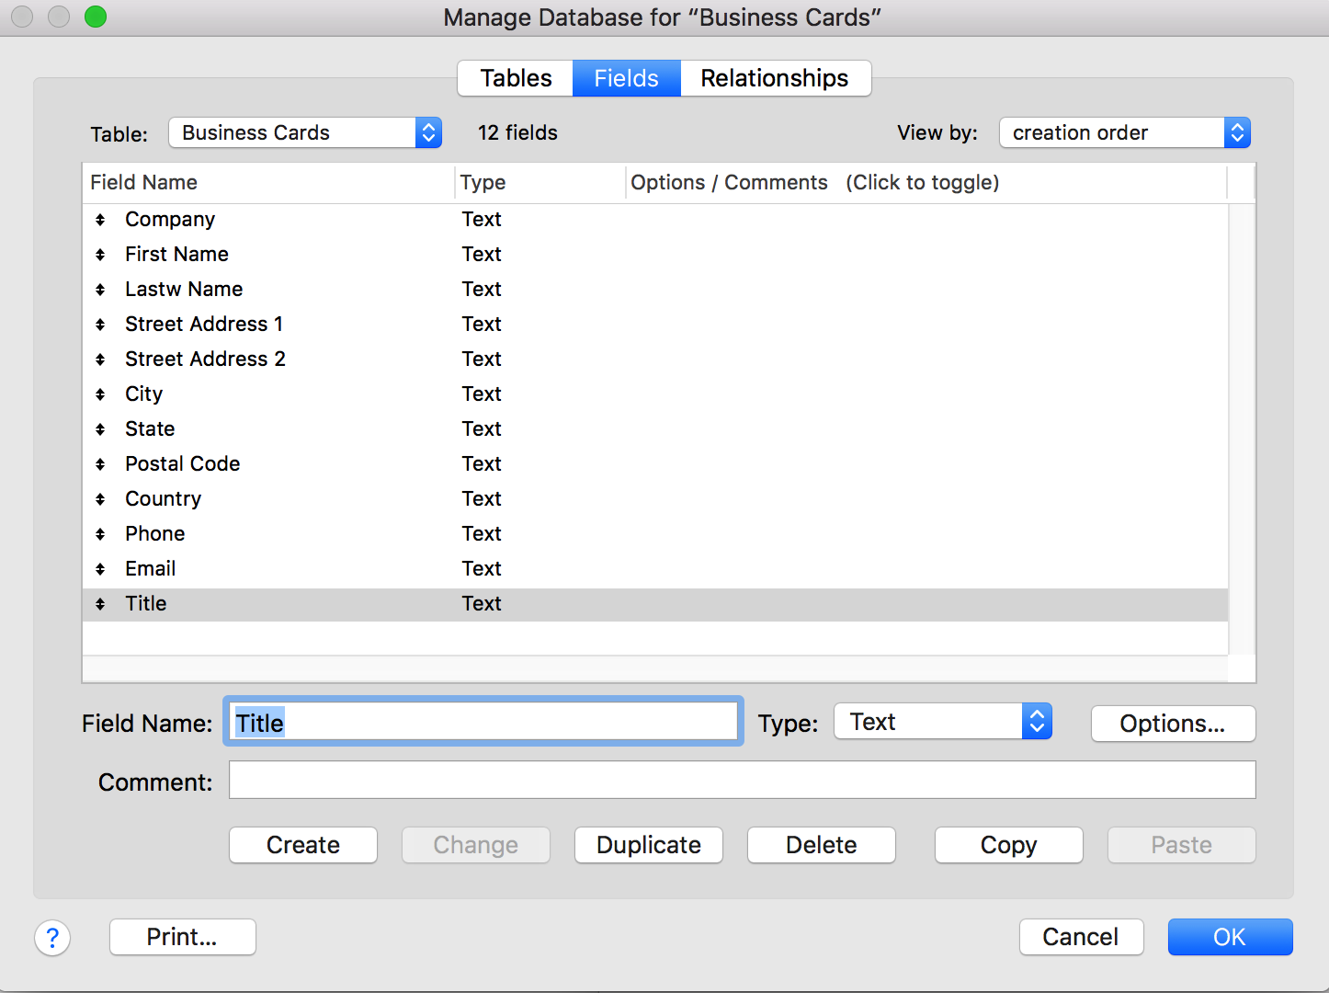Select the Email field row

click(655, 569)
